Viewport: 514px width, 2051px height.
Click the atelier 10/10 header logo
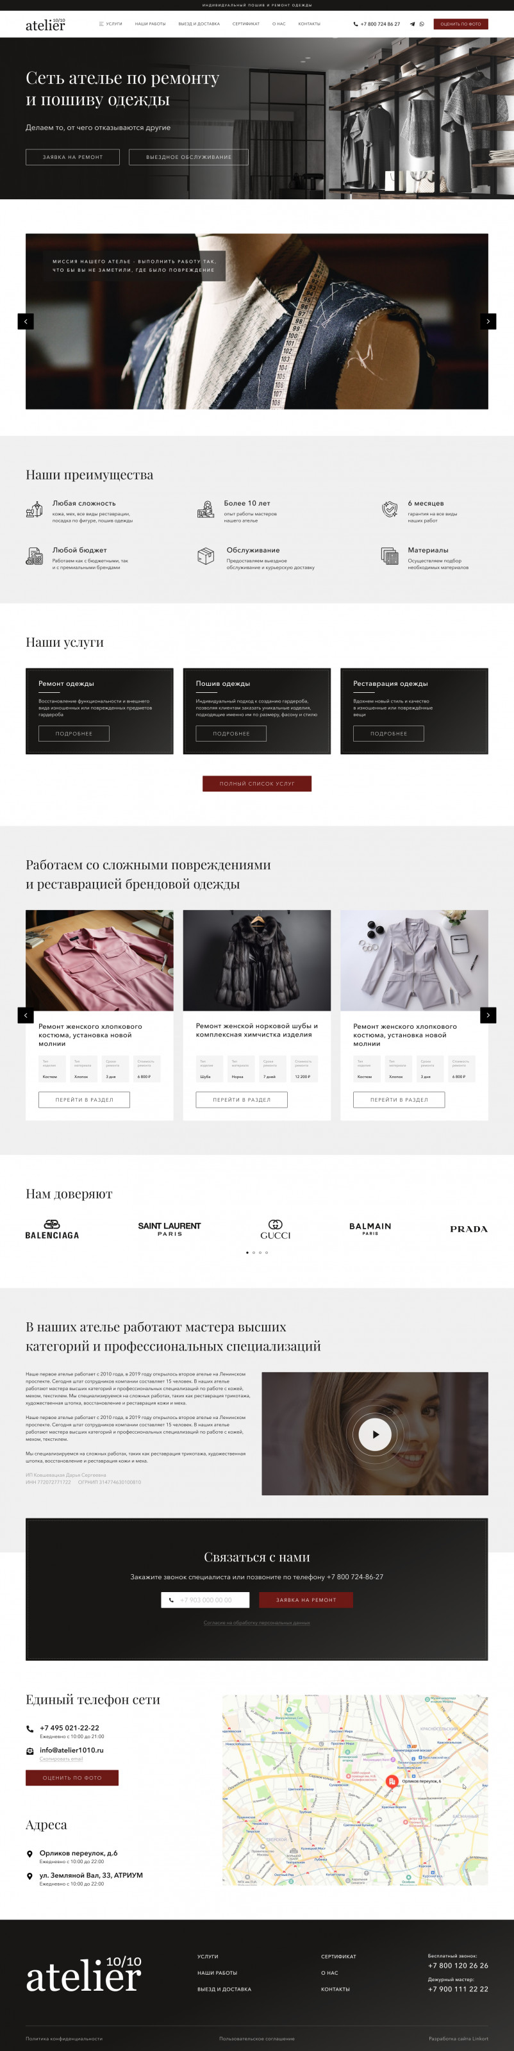[x=46, y=25]
